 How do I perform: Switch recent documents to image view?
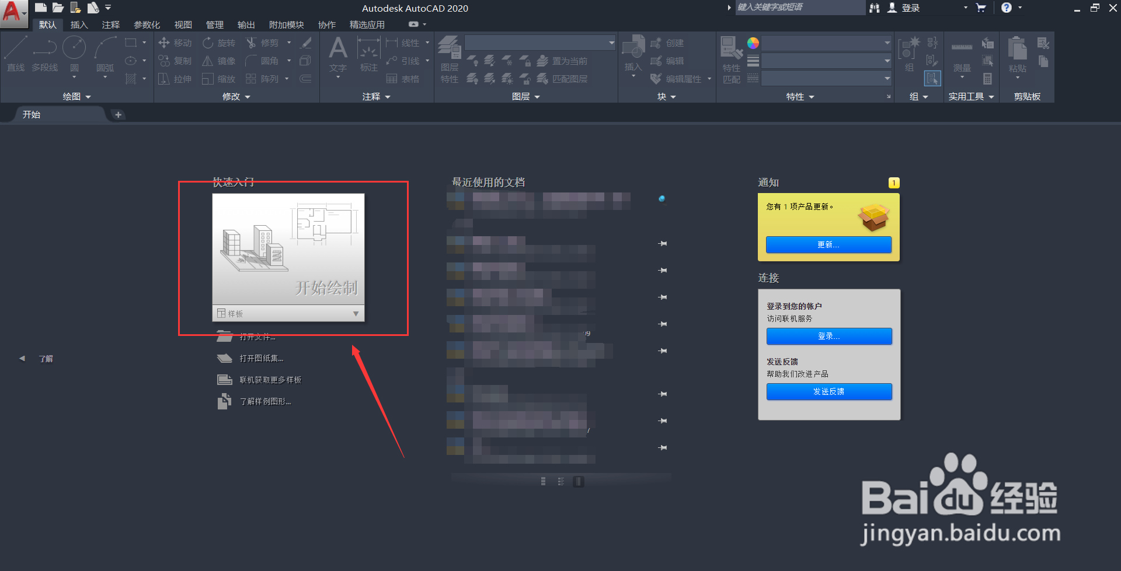click(543, 481)
